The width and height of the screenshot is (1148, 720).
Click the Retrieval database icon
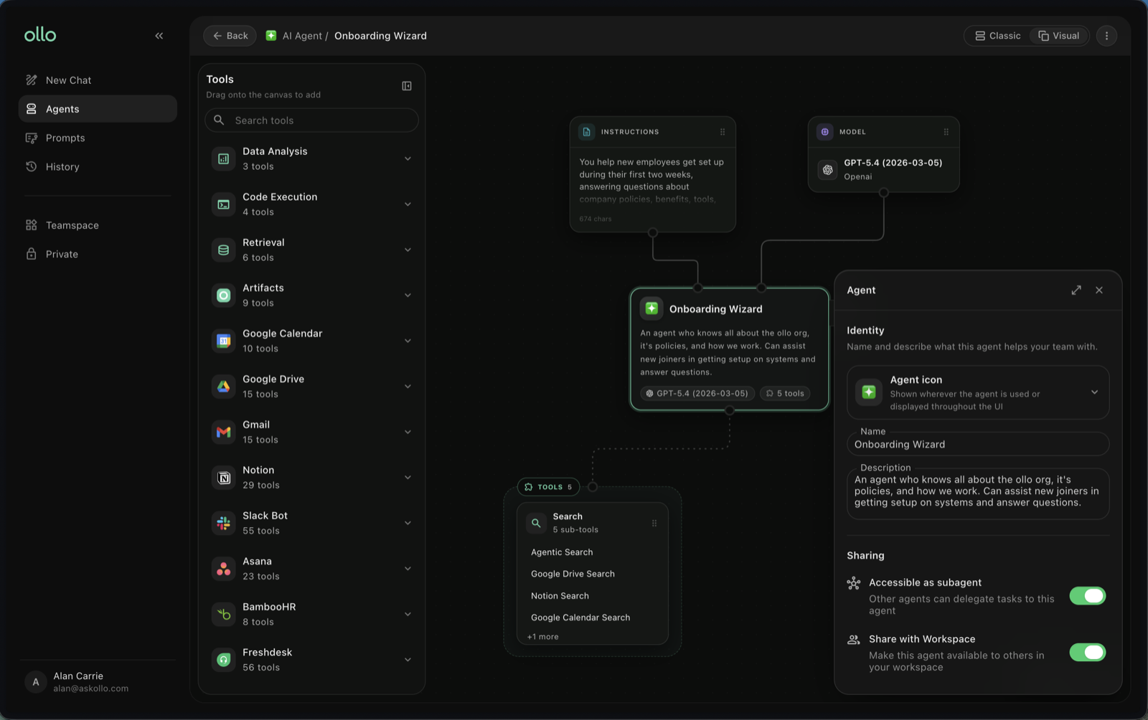point(224,250)
